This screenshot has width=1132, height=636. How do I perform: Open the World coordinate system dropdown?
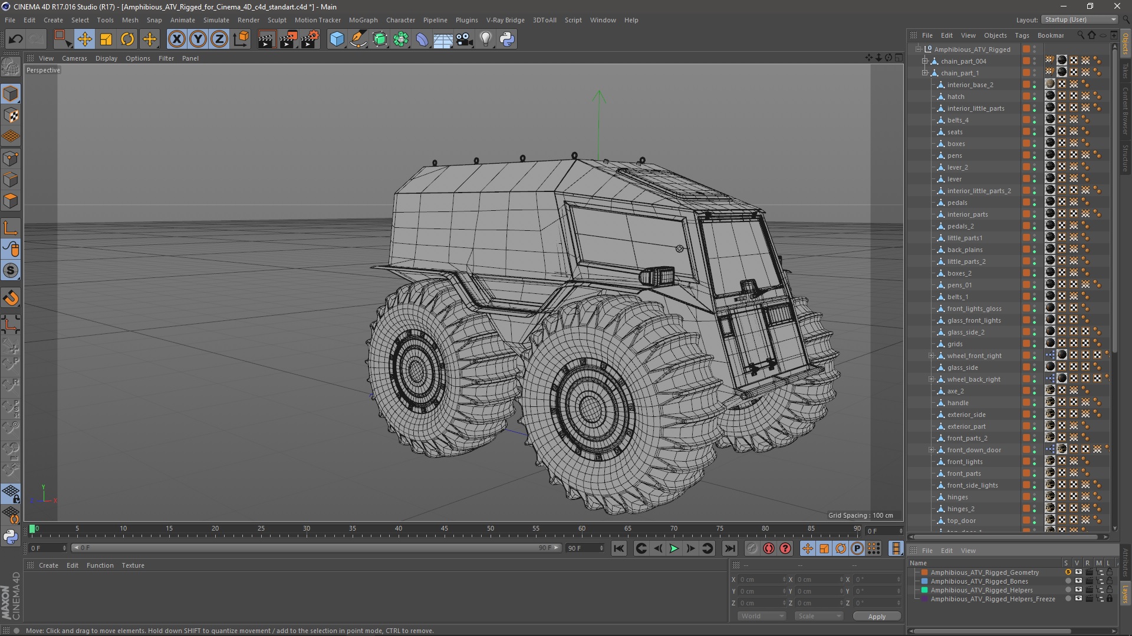762,616
